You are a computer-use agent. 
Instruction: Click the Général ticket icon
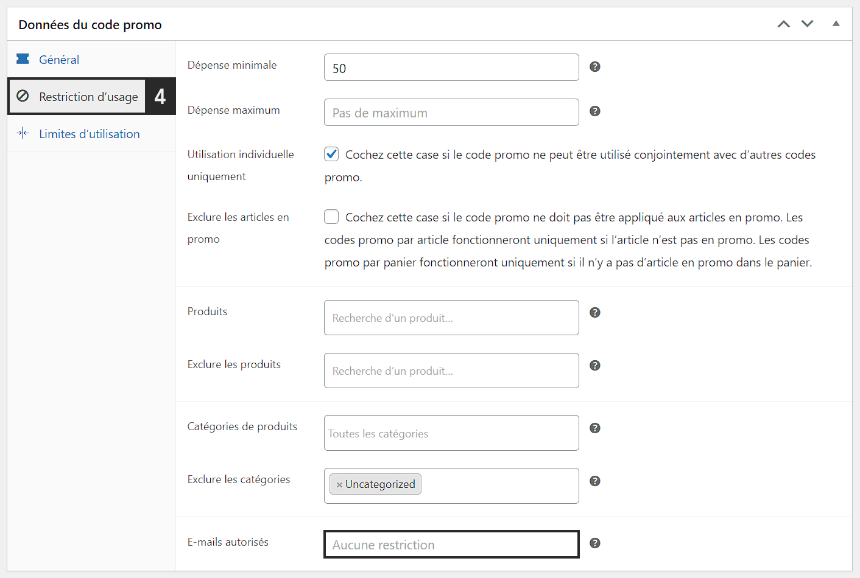click(23, 59)
